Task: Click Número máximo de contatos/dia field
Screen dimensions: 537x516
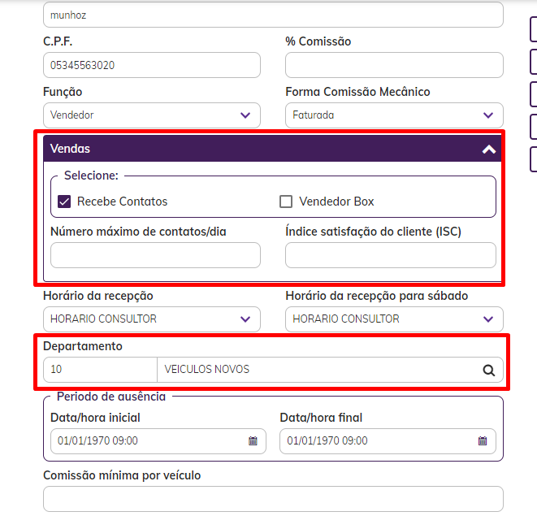Action: 155,255
